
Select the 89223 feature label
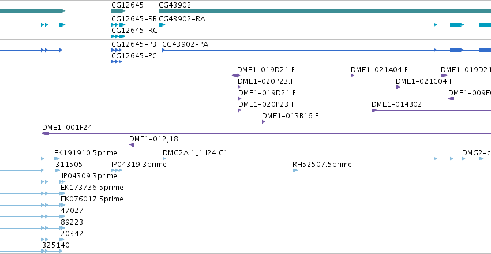(x=72, y=222)
